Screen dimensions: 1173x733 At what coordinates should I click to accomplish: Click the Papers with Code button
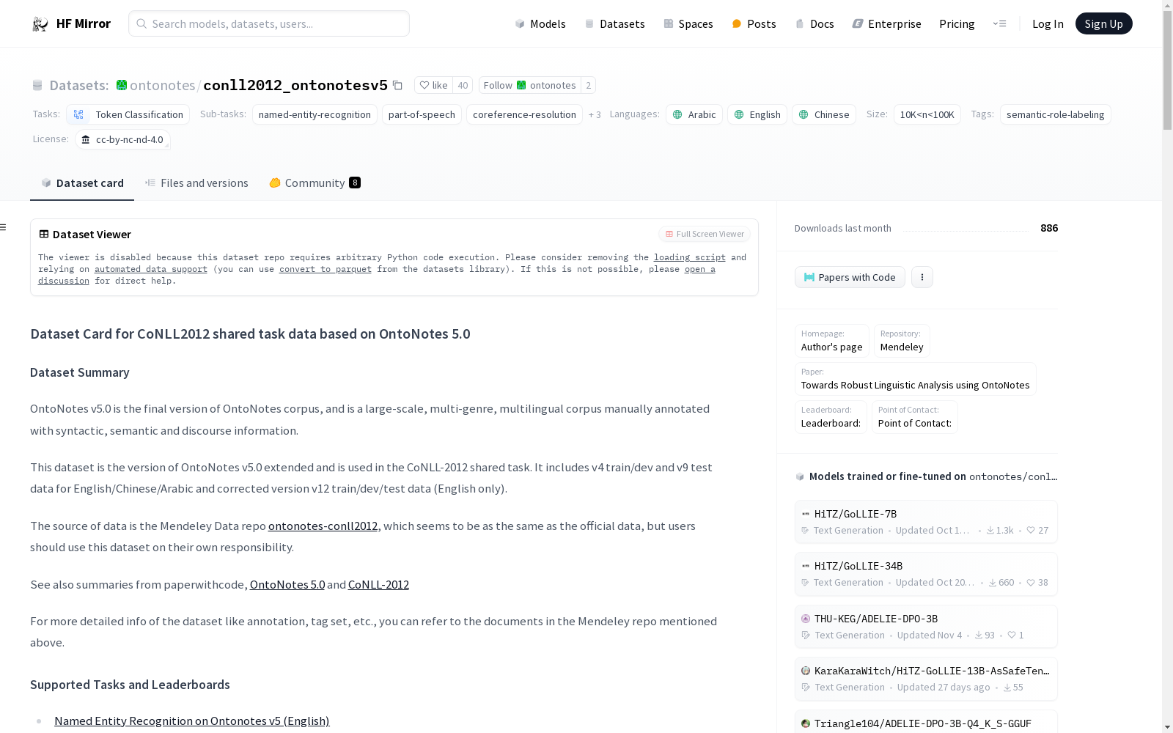tap(850, 277)
